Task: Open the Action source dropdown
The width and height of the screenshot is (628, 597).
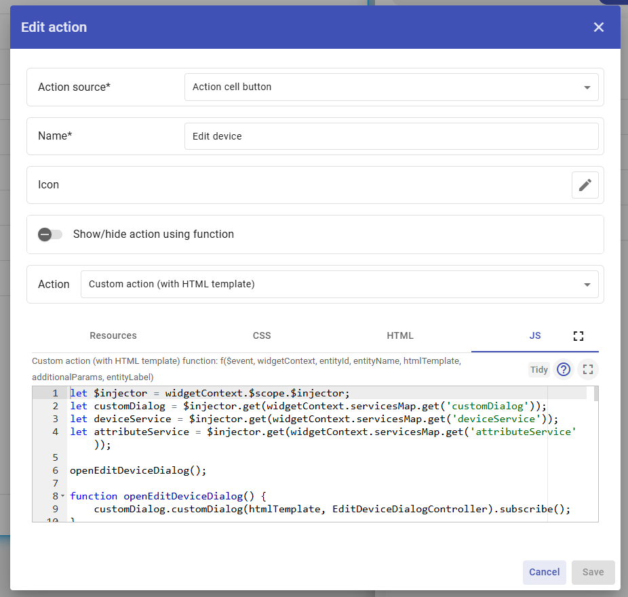Action: (x=391, y=87)
